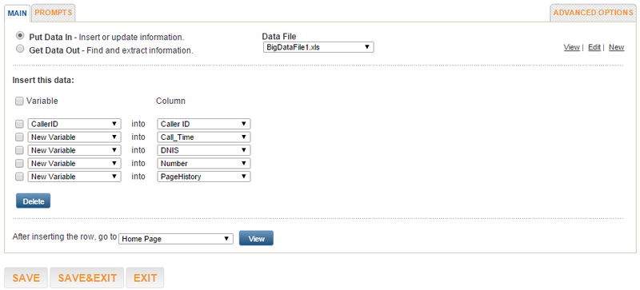Image resolution: width=640 pixels, height=290 pixels.
Task: Open the BigDataFile1.xls data file dropdown
Action: (x=318, y=47)
